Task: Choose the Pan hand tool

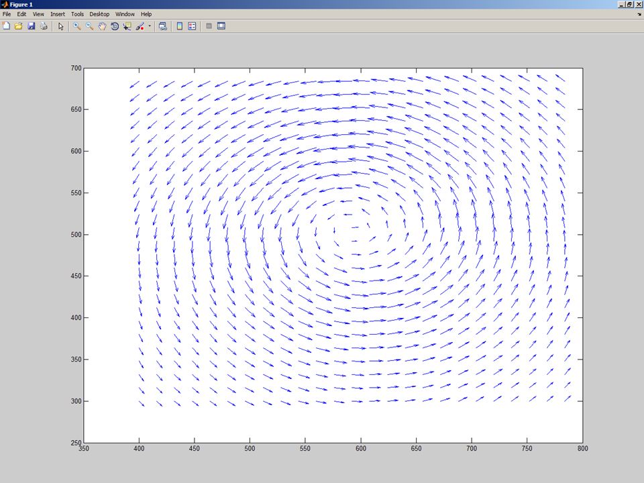Action: tap(102, 26)
